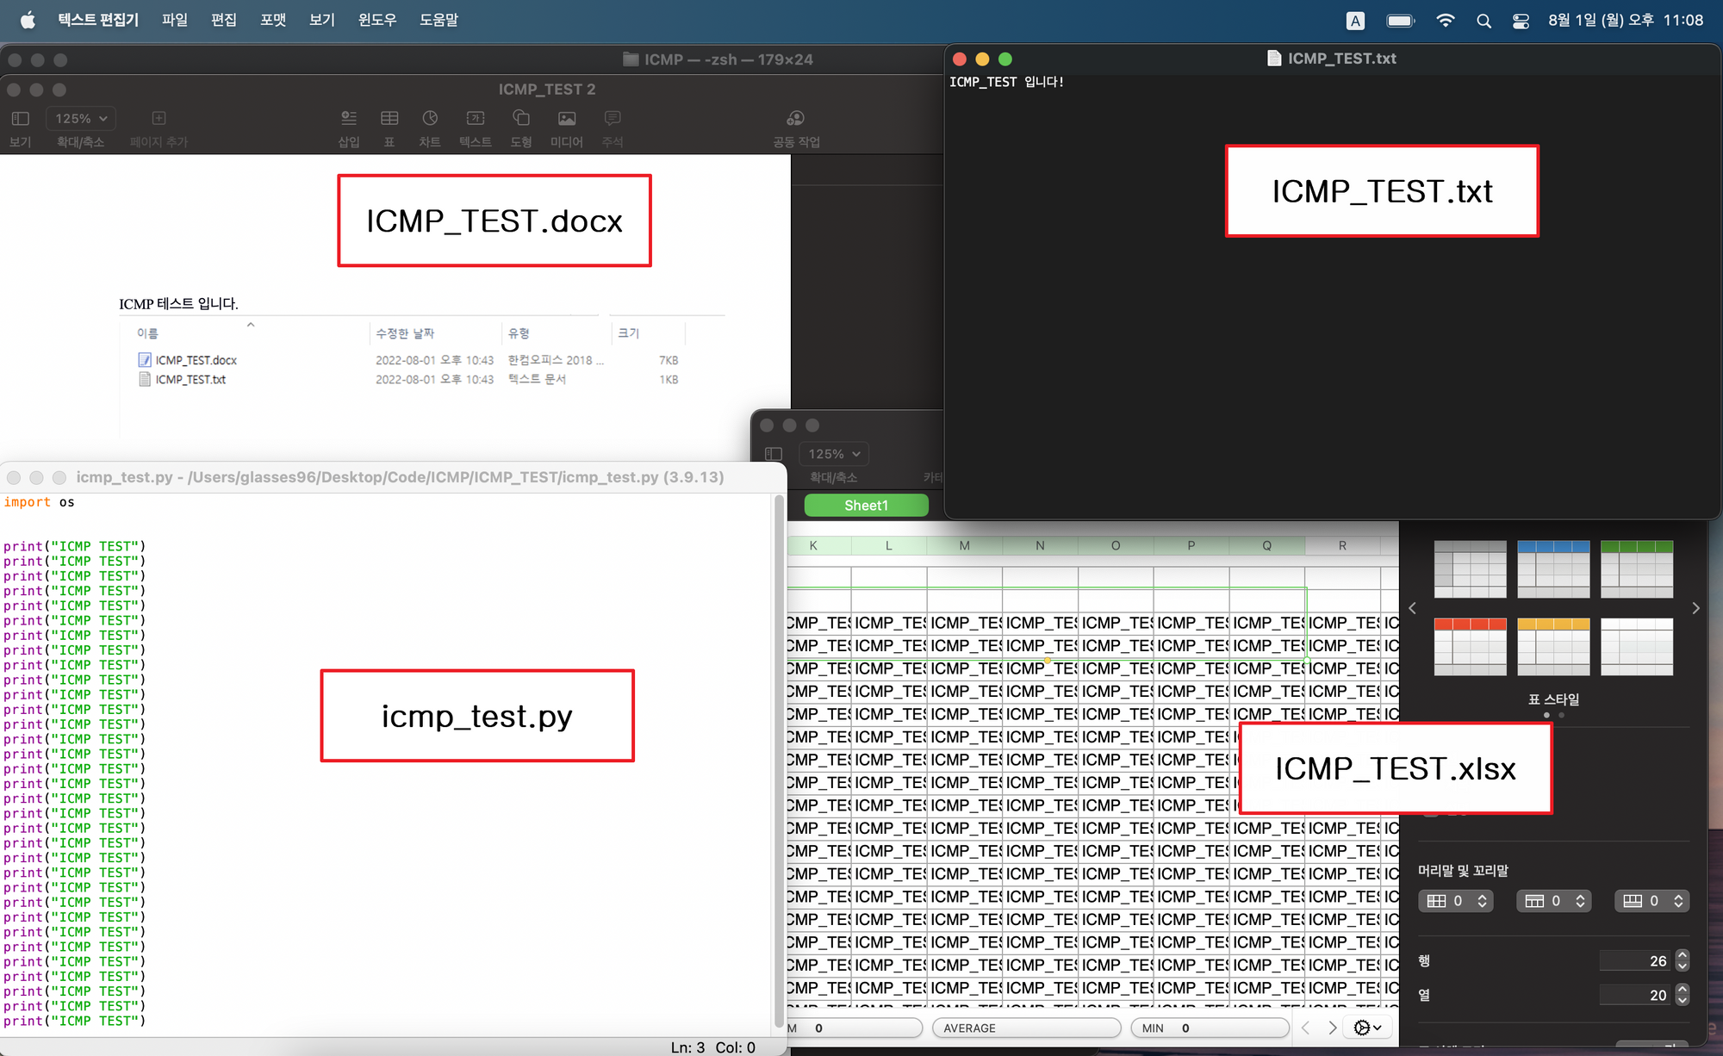Click the document icon in ICMP_TEST.txt title
1723x1056 pixels.
coord(1274,59)
